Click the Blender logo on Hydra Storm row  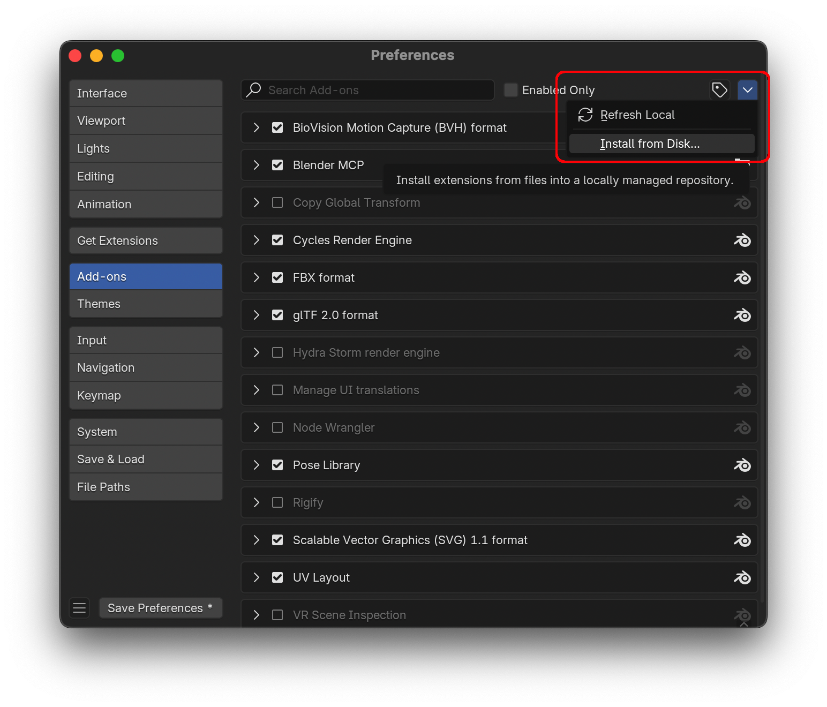742,352
